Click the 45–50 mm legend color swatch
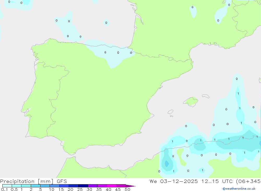Screen dimensions: 261x191 coord(121,186)
